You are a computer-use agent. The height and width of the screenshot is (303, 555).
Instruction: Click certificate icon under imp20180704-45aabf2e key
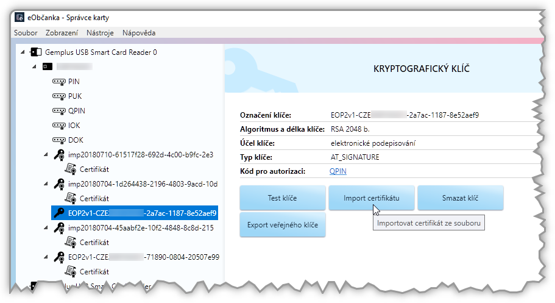pyautogui.click(x=71, y=243)
